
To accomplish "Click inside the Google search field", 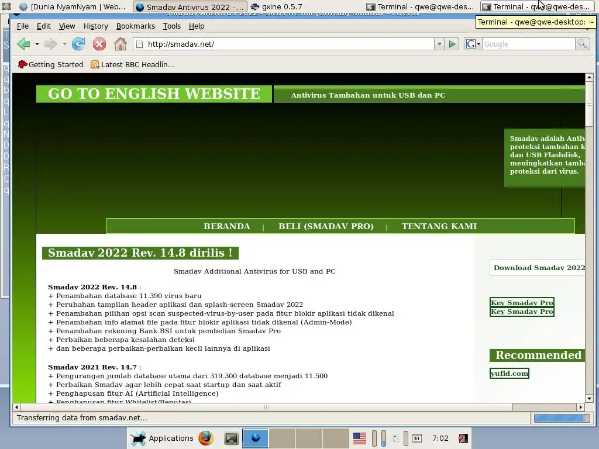I will (x=529, y=44).
